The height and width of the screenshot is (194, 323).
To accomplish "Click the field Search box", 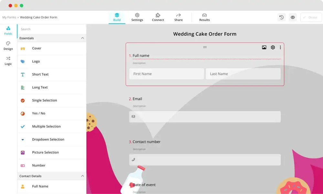I will point(52,29).
